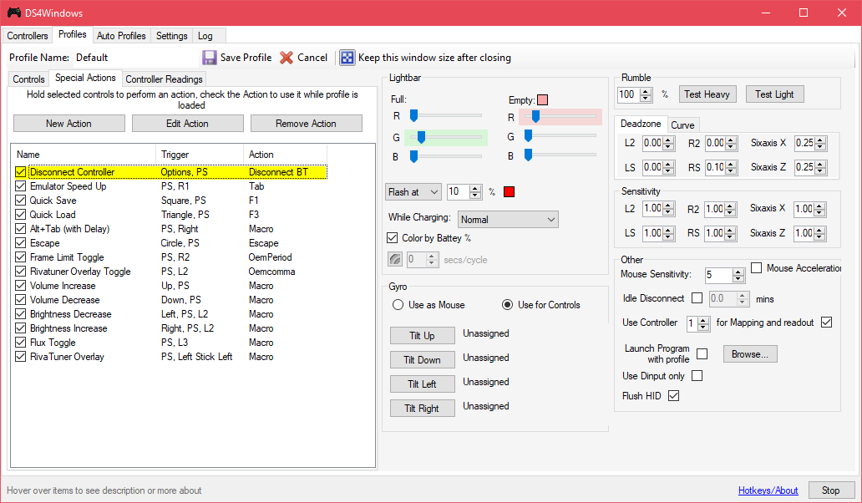Open the Controller Readings tab
Image resolution: width=862 pixels, height=503 pixels.
click(x=164, y=79)
